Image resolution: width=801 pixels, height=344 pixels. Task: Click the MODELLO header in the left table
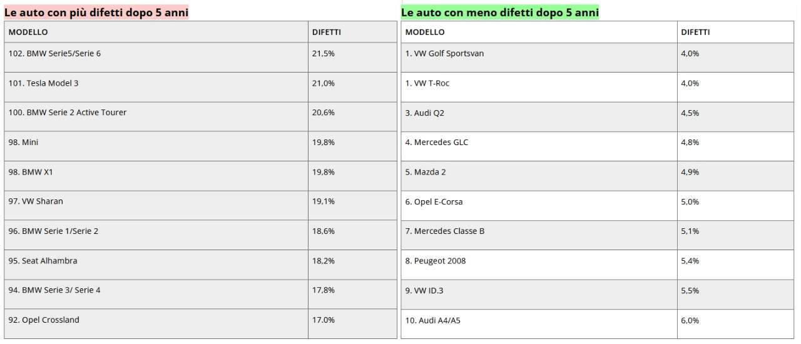[28, 32]
